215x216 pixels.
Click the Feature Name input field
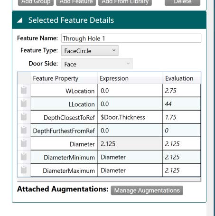coord(131,38)
